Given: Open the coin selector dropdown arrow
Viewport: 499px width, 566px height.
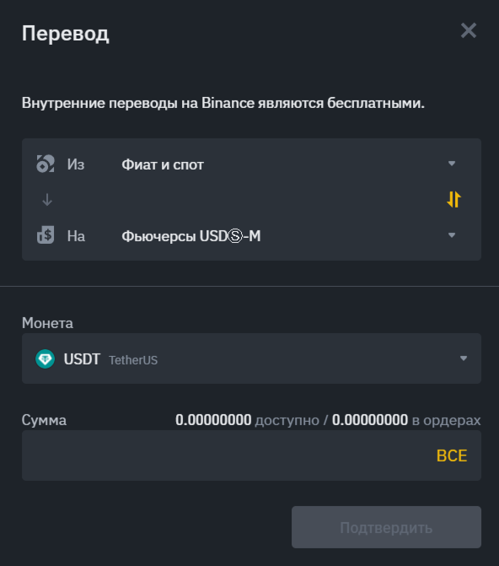Looking at the screenshot, I should (x=464, y=358).
